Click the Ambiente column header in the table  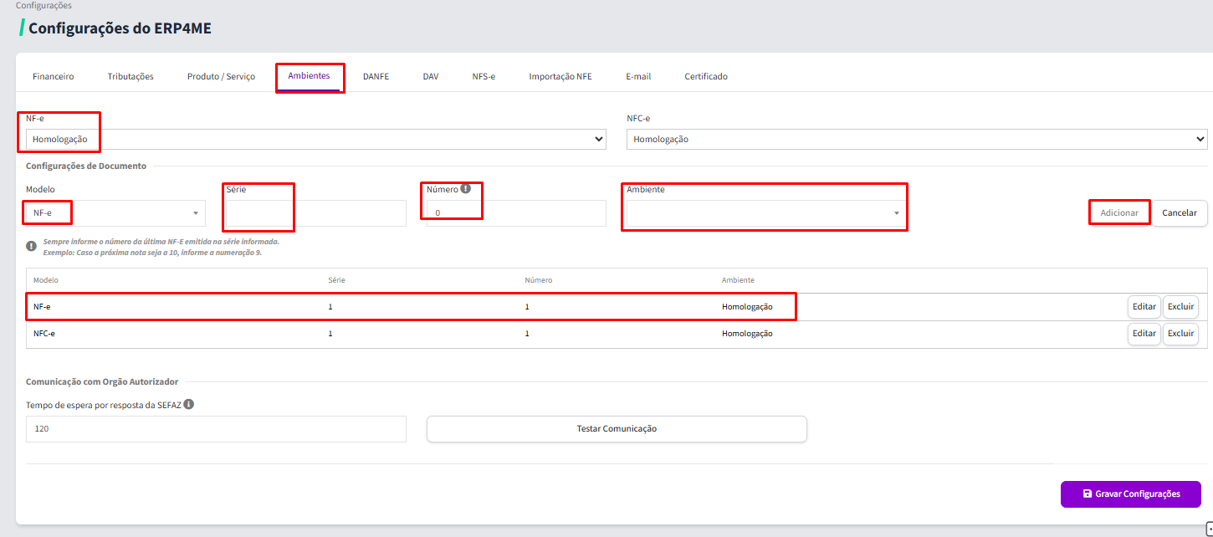(x=738, y=280)
